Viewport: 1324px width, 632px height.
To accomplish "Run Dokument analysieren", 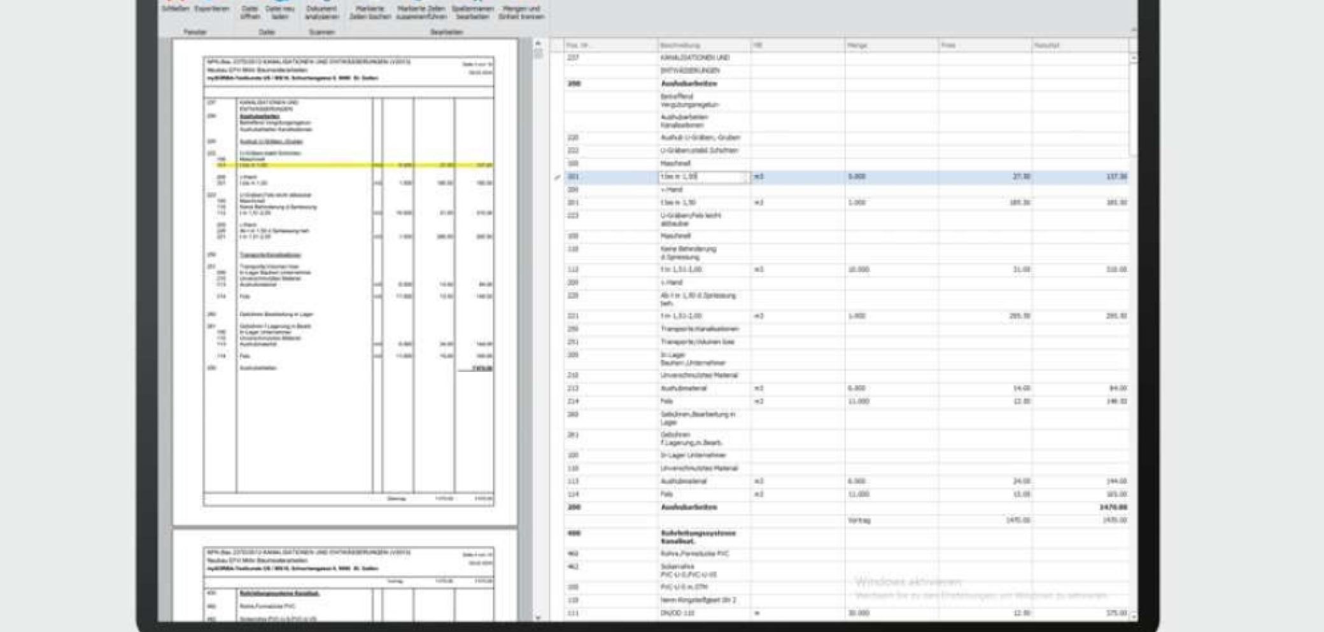I will pyautogui.click(x=321, y=11).
